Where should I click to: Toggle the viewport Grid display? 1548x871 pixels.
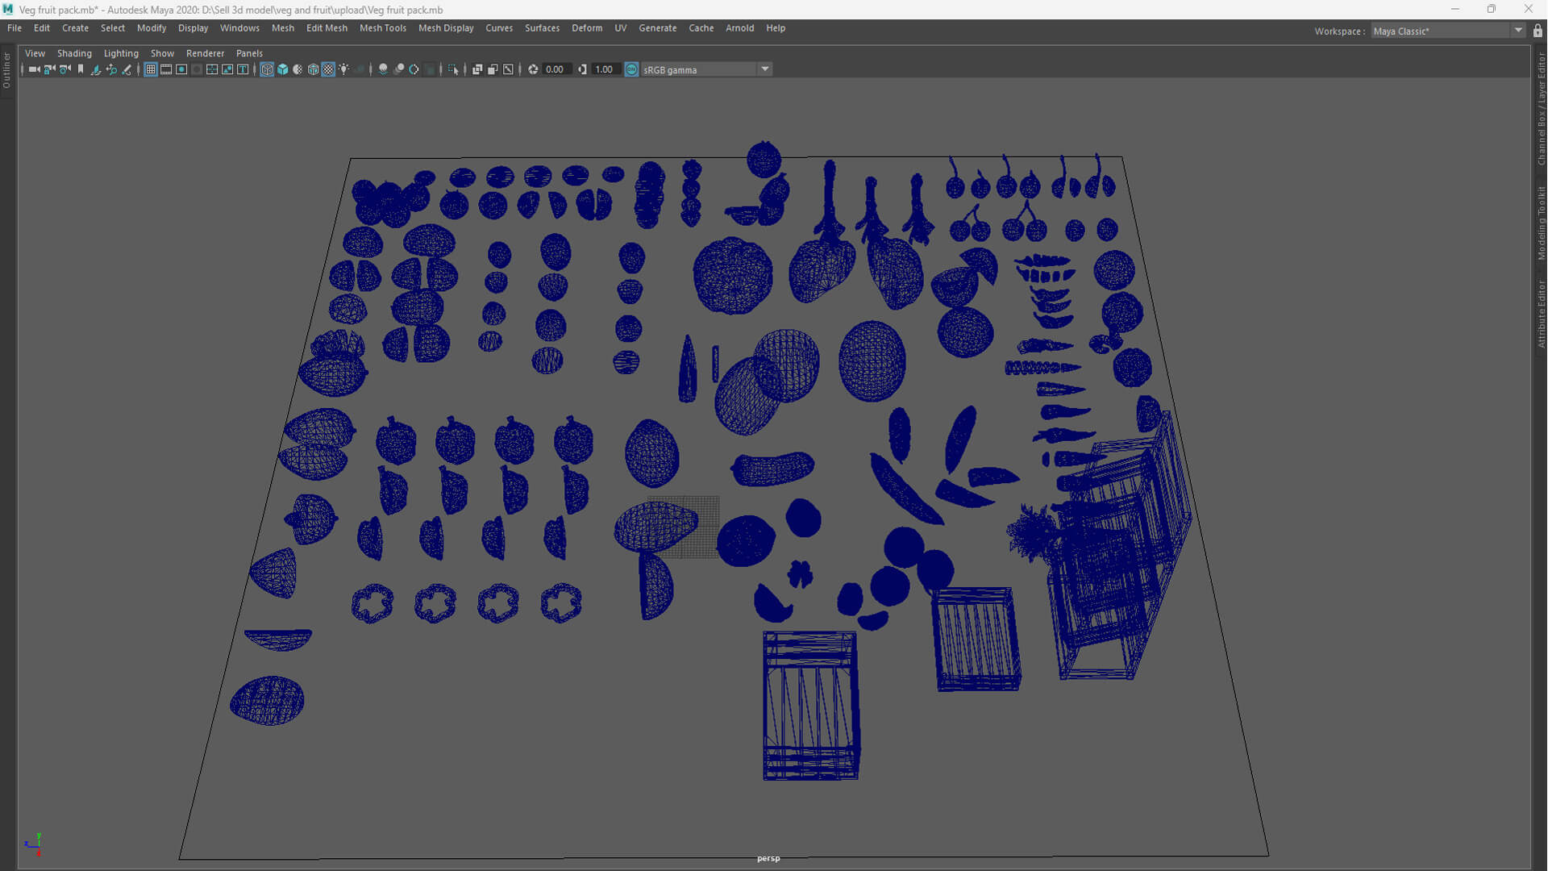point(151,69)
